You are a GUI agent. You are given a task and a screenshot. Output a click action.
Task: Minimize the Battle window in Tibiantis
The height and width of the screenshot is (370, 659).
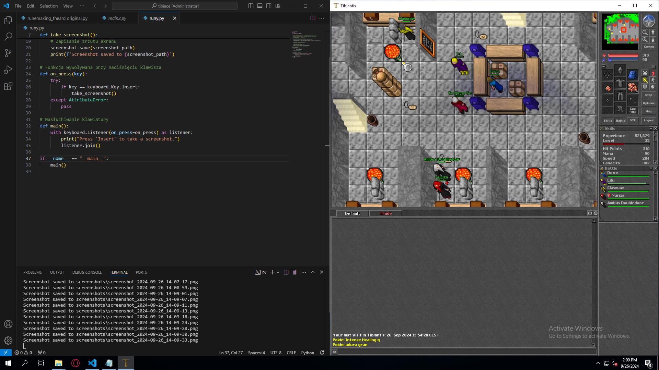click(x=650, y=168)
